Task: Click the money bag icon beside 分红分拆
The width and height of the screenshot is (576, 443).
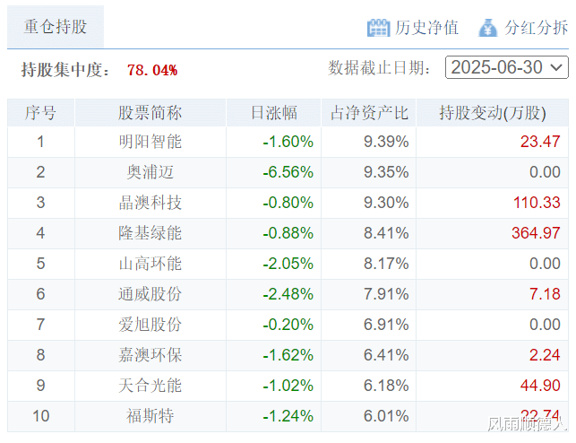Action: (488, 28)
